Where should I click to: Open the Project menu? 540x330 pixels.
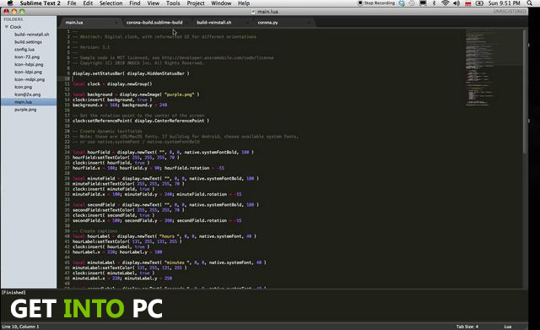(196, 3)
